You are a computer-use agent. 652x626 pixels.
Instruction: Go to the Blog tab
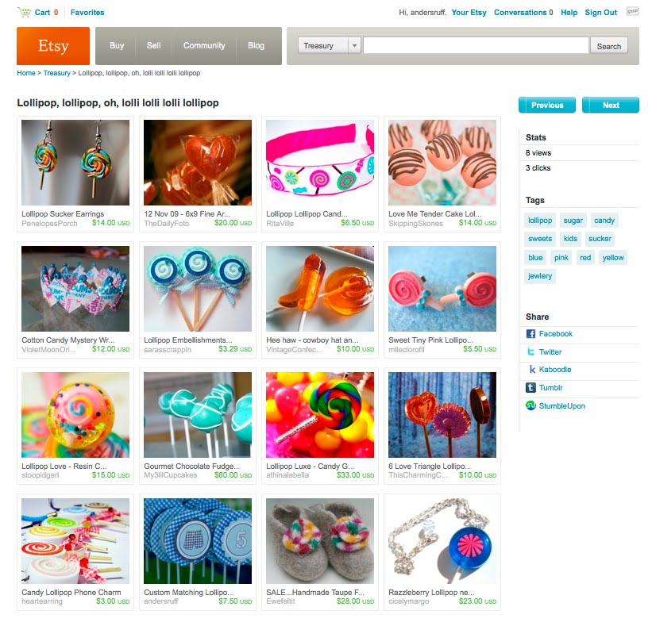(257, 46)
